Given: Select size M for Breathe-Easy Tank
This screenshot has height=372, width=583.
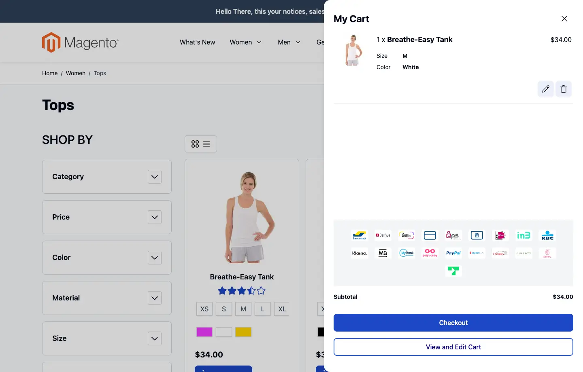Looking at the screenshot, I should coord(243,309).
